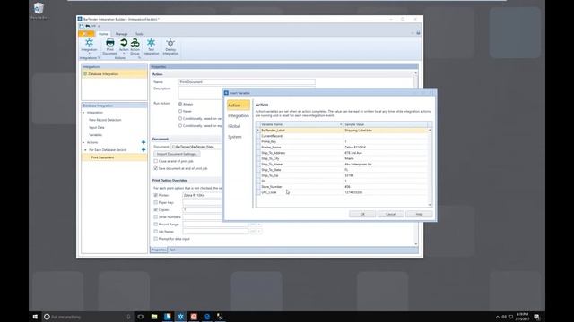Toggle Prompt for data input checkbox
Screen dimensions: 574x322
(x=155, y=239)
